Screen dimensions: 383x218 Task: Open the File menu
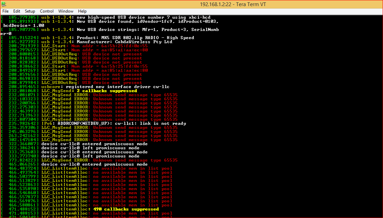pyautogui.click(x=5, y=11)
